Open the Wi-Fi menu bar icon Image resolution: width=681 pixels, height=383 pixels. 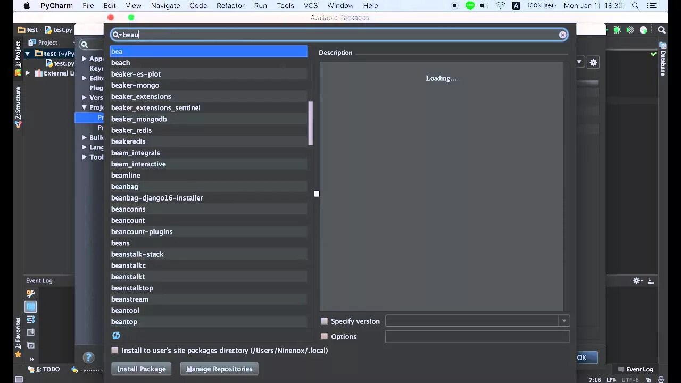[500, 6]
